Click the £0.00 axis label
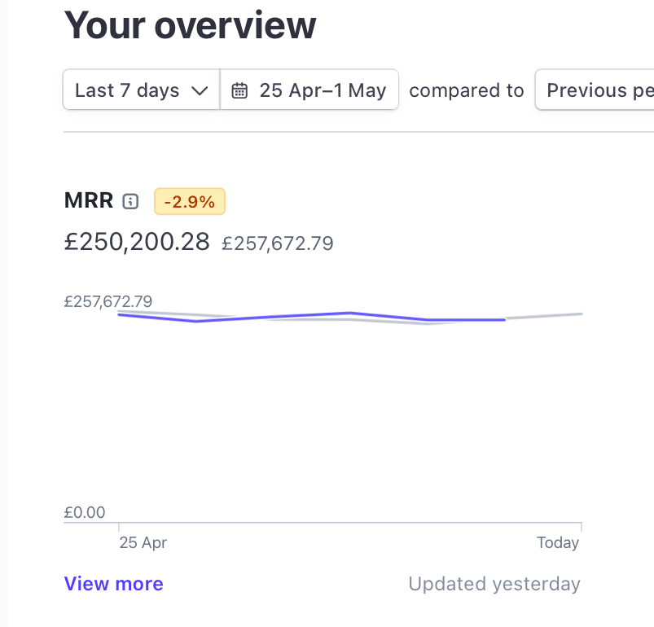 85,512
